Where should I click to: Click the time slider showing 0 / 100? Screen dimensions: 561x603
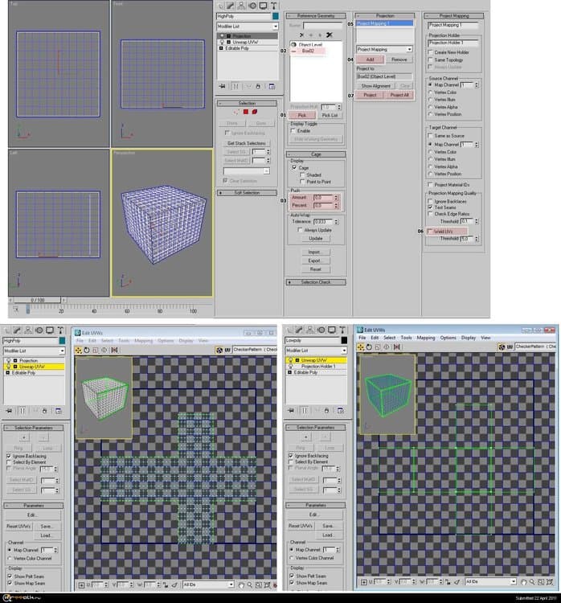[37, 300]
